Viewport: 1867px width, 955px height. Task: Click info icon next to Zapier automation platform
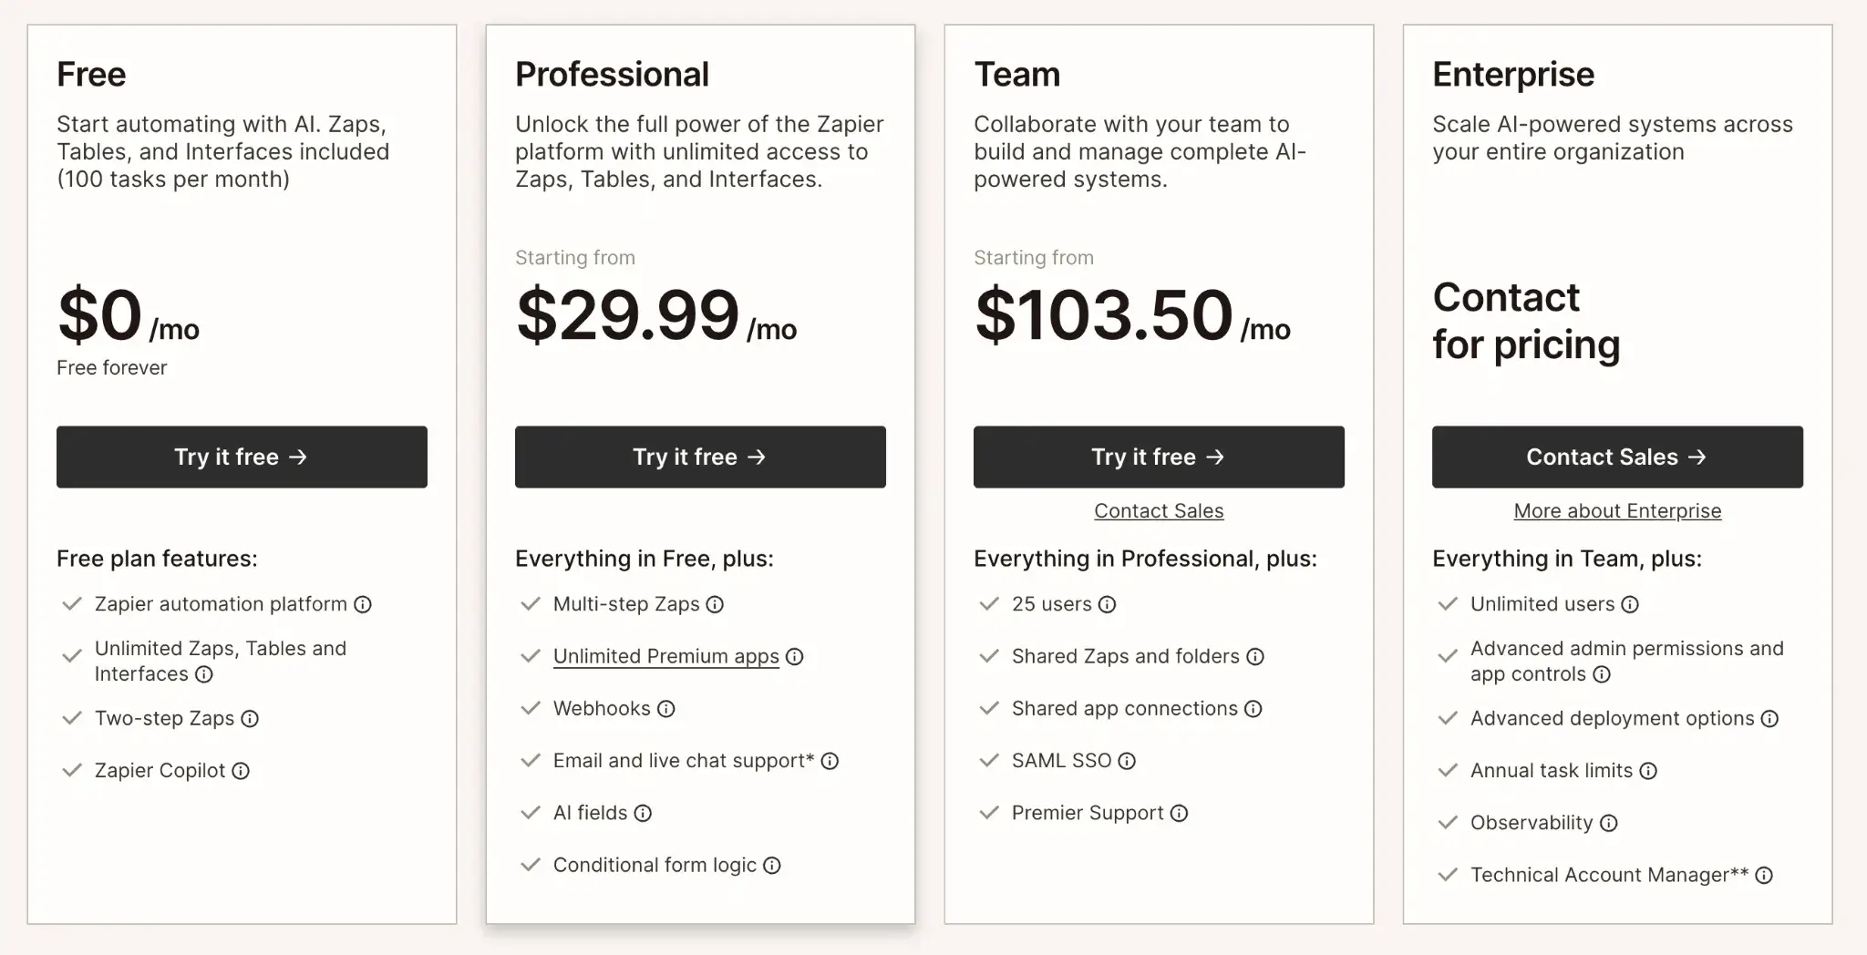363,604
